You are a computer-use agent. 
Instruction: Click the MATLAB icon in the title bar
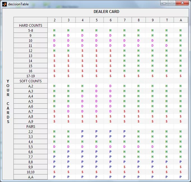click(x=4, y=4)
